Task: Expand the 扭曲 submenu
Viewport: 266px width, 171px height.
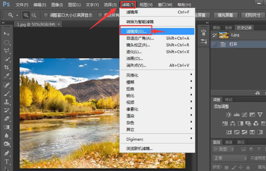Action: pyautogui.click(x=157, y=89)
